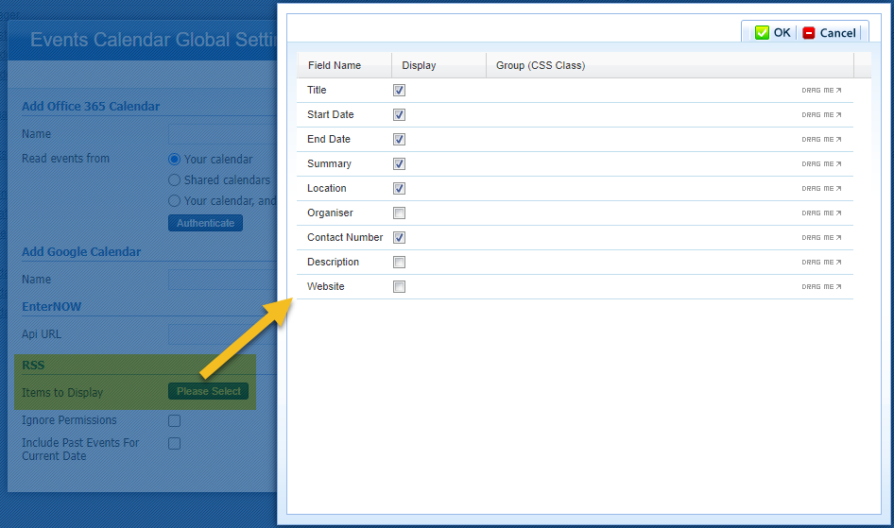Click the Authenticate button in settings
This screenshot has width=894, height=528.
pyautogui.click(x=205, y=223)
